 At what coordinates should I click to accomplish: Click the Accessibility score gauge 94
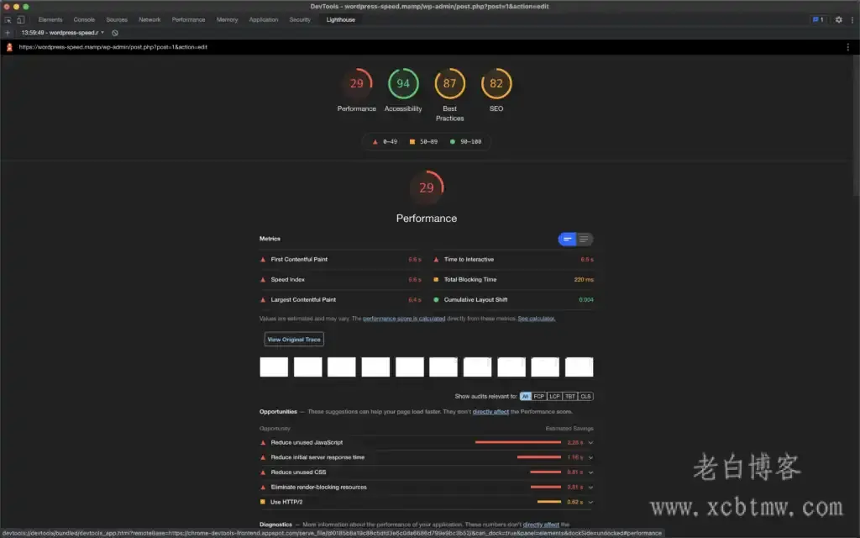403,83
